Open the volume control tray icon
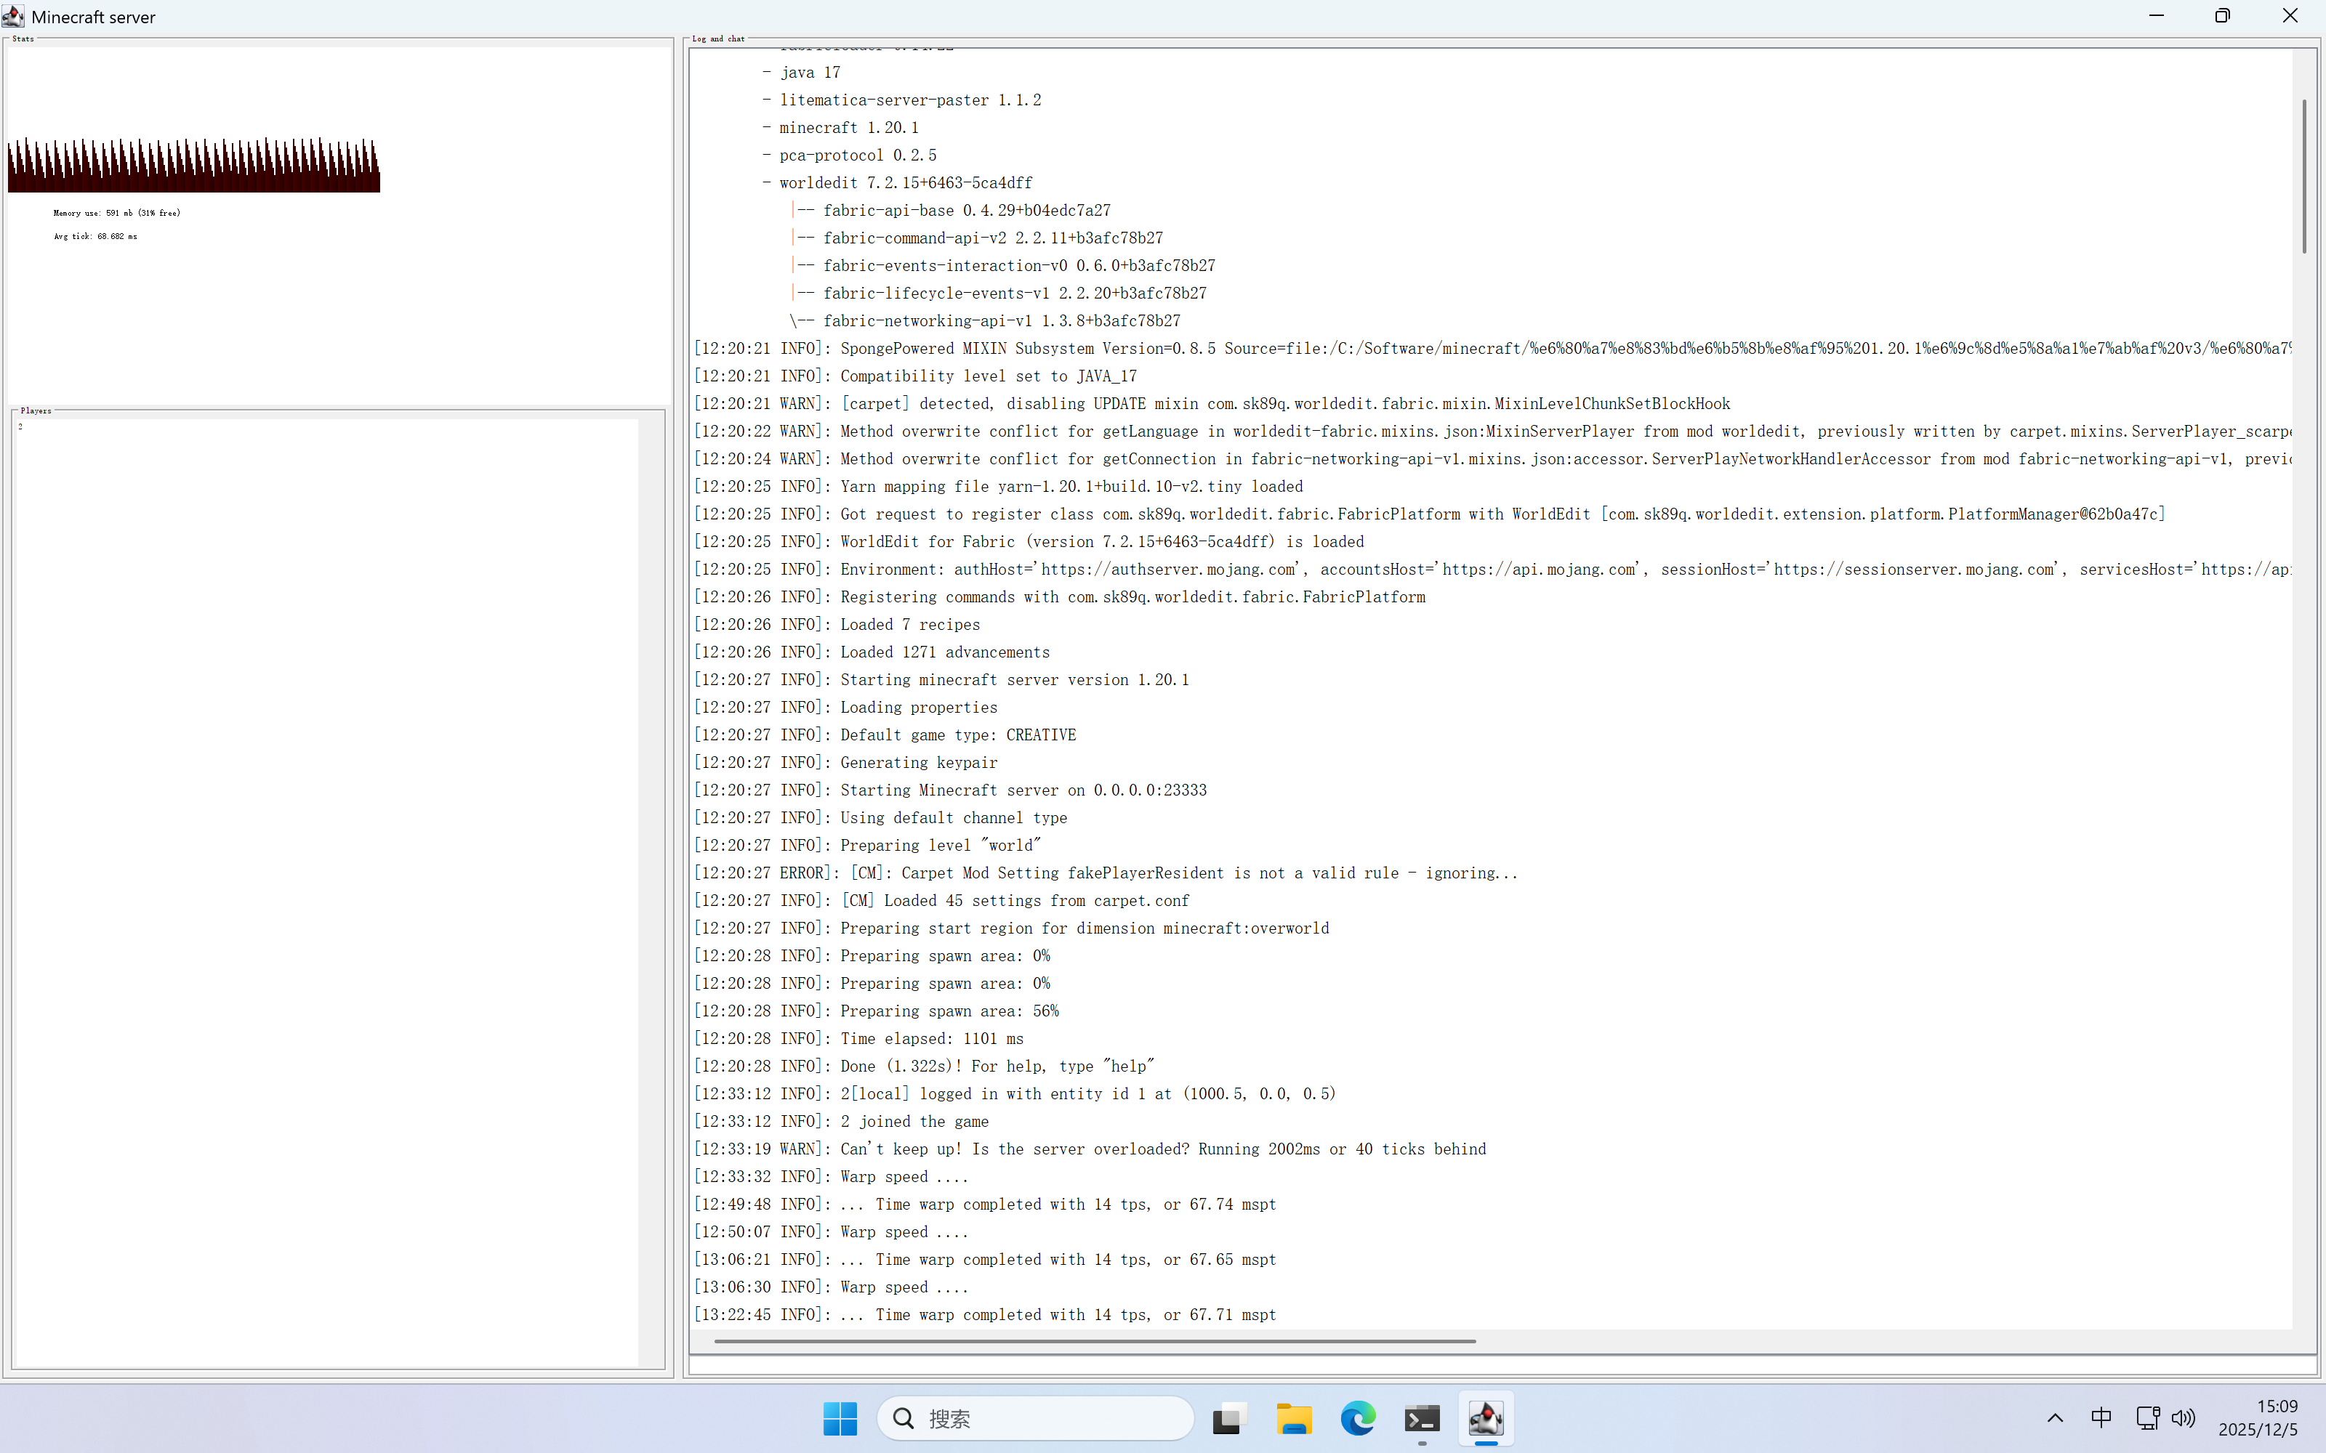Viewport: 2326px width, 1453px height. point(2183,1418)
